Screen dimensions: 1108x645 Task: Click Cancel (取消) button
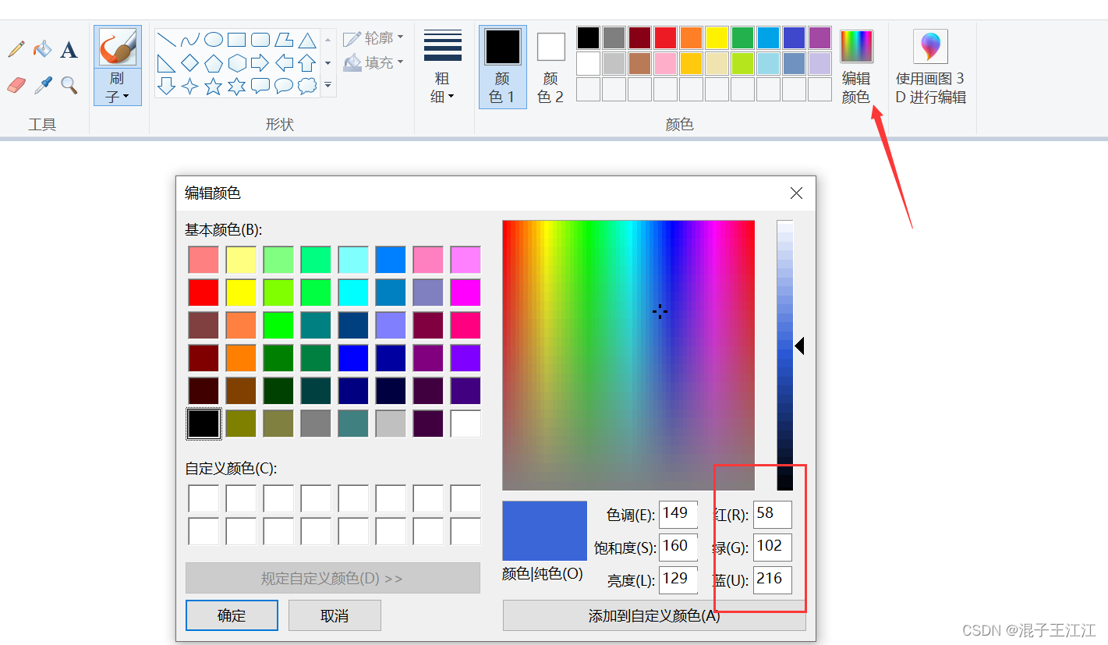point(335,615)
